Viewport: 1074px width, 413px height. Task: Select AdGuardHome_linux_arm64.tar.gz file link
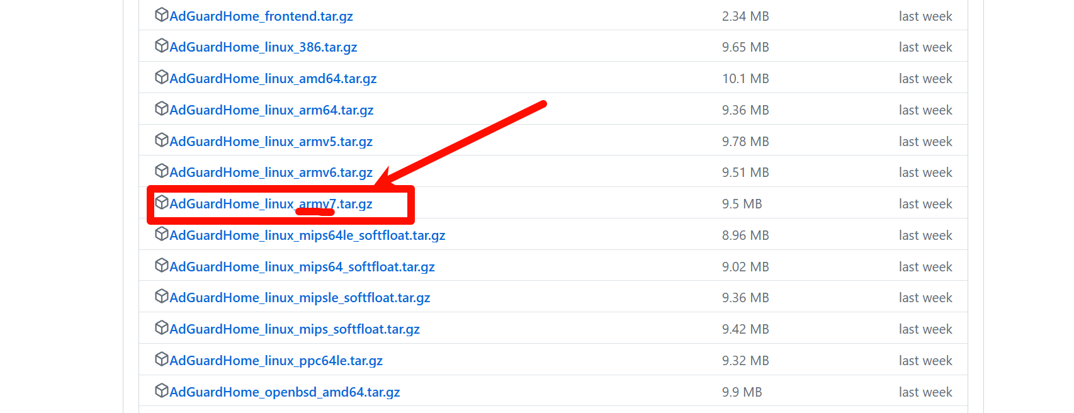point(271,110)
